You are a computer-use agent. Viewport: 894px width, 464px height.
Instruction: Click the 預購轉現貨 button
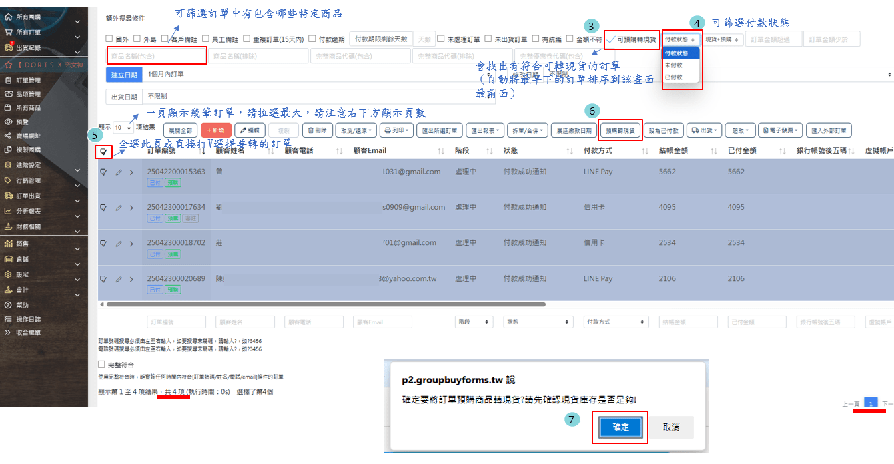click(x=620, y=130)
